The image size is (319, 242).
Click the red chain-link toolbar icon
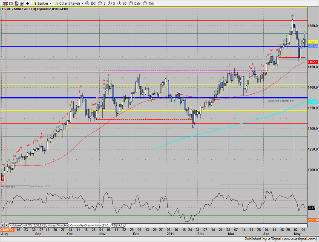6,3
